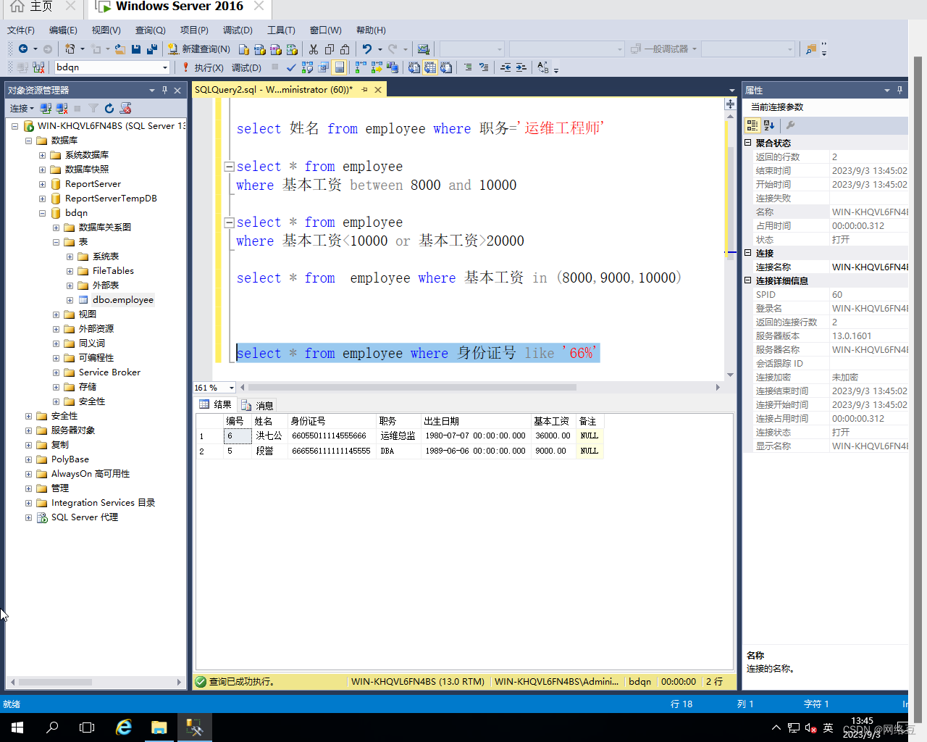Toggle Properties panel auto-hide pin
Image resolution: width=927 pixels, height=742 pixels.
pos(899,90)
